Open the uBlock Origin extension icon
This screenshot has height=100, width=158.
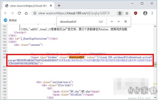point(136,13)
